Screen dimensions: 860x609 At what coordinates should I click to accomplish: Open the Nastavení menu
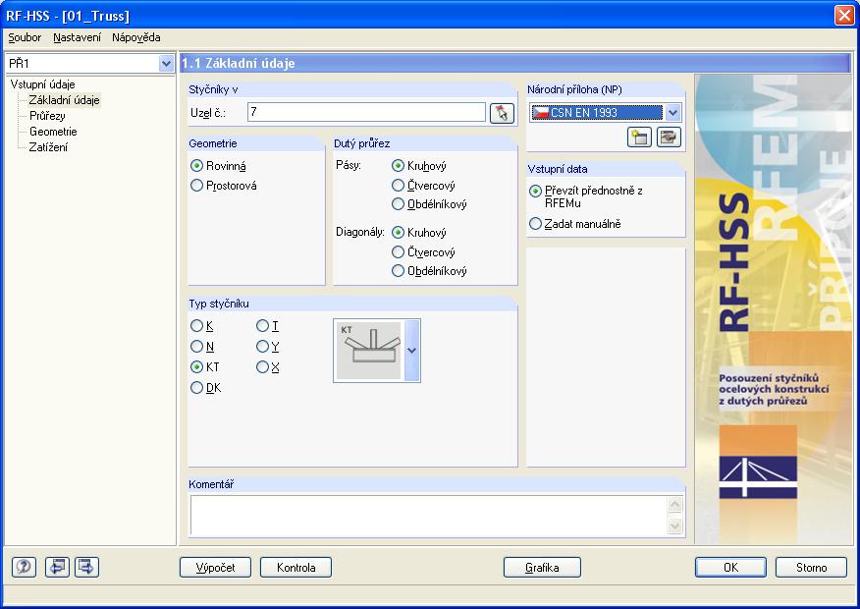[x=78, y=37]
